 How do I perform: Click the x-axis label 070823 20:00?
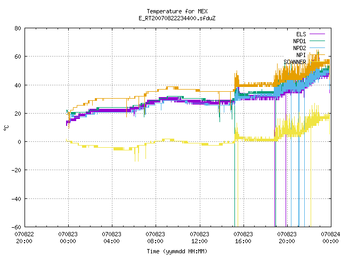(287, 238)
